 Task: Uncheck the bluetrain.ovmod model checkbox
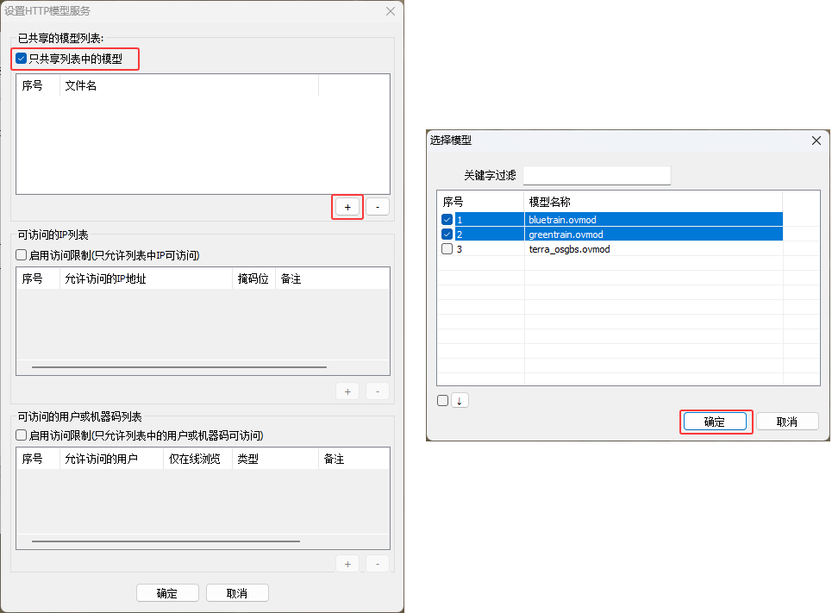tap(447, 220)
